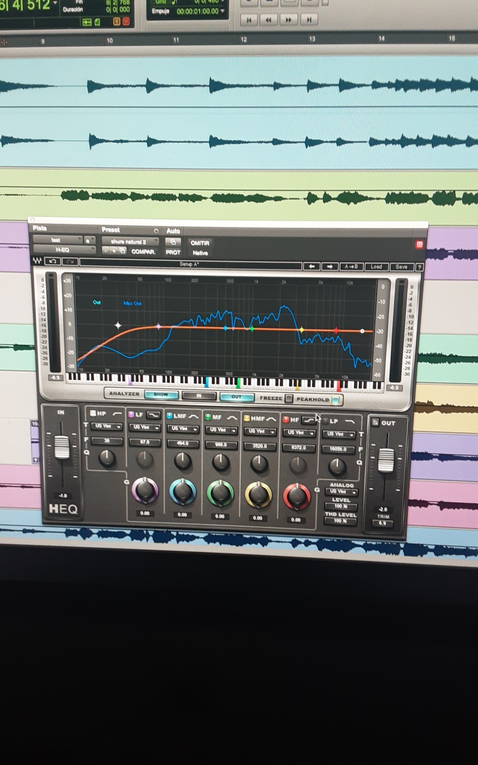
Task: Toggle the green MF band enable square
Action: click(208, 417)
